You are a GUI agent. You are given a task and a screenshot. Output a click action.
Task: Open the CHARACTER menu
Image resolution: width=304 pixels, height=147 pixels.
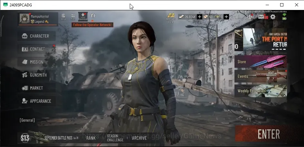pyautogui.click(x=36, y=36)
